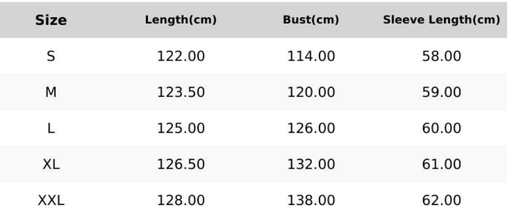Click the 123.50 length cell
The height and width of the screenshot is (213, 521).
point(181,92)
